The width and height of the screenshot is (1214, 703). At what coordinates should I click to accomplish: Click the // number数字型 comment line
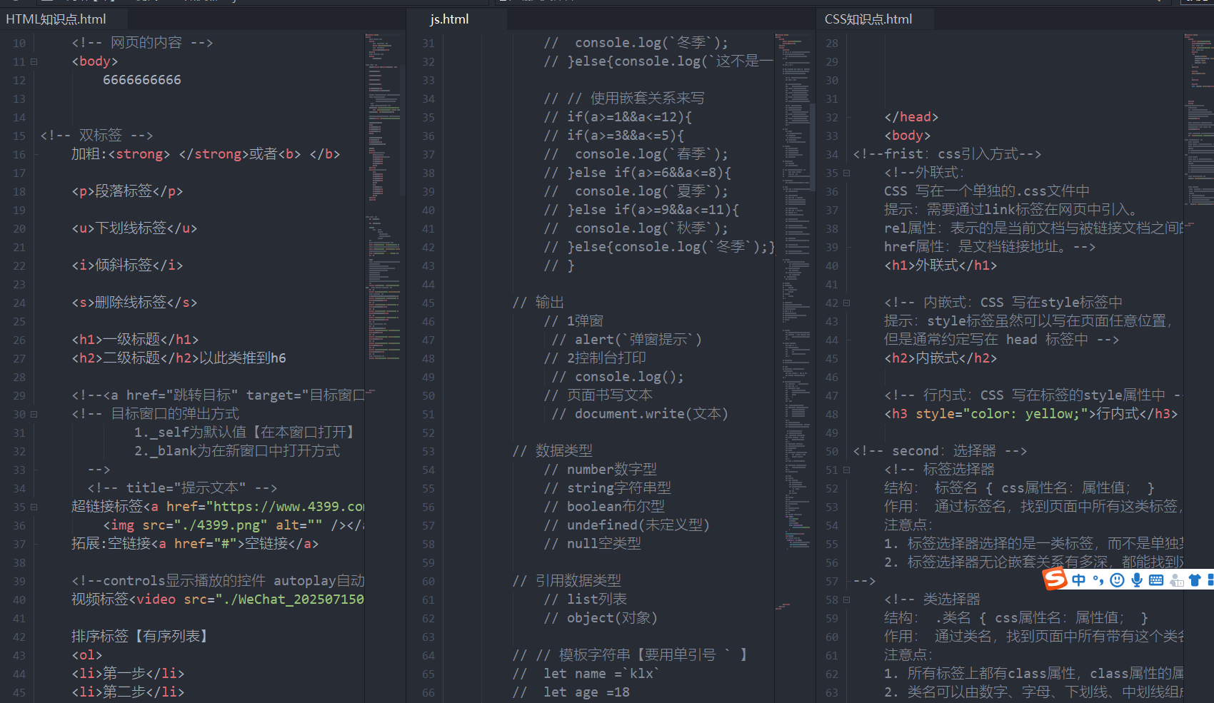tap(601, 470)
